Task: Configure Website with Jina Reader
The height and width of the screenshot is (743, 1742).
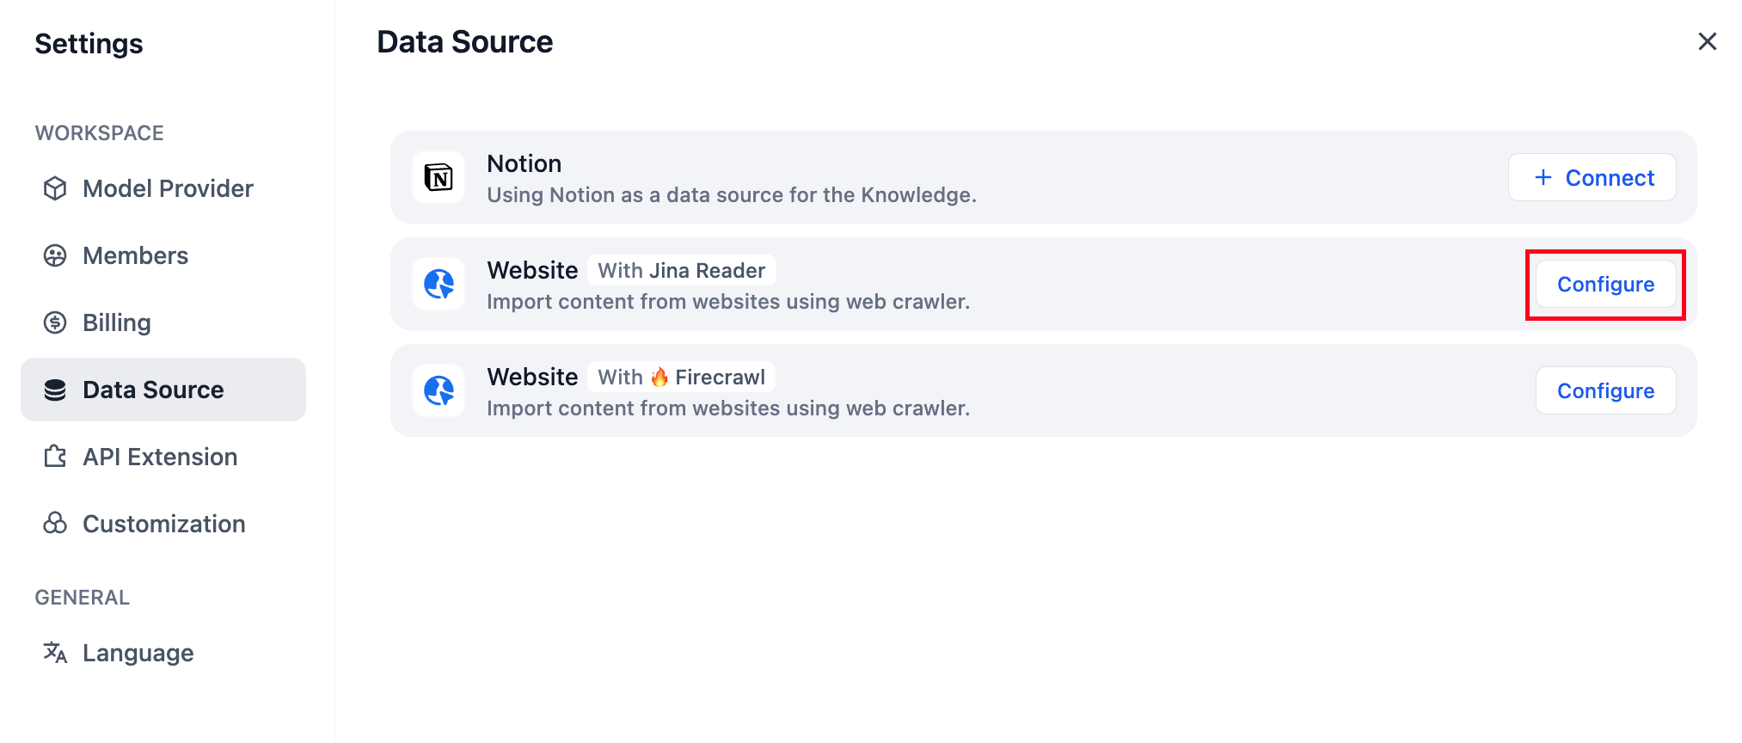Action: pyautogui.click(x=1605, y=285)
